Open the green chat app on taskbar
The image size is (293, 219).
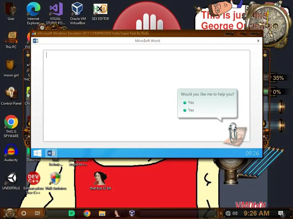coord(72,213)
